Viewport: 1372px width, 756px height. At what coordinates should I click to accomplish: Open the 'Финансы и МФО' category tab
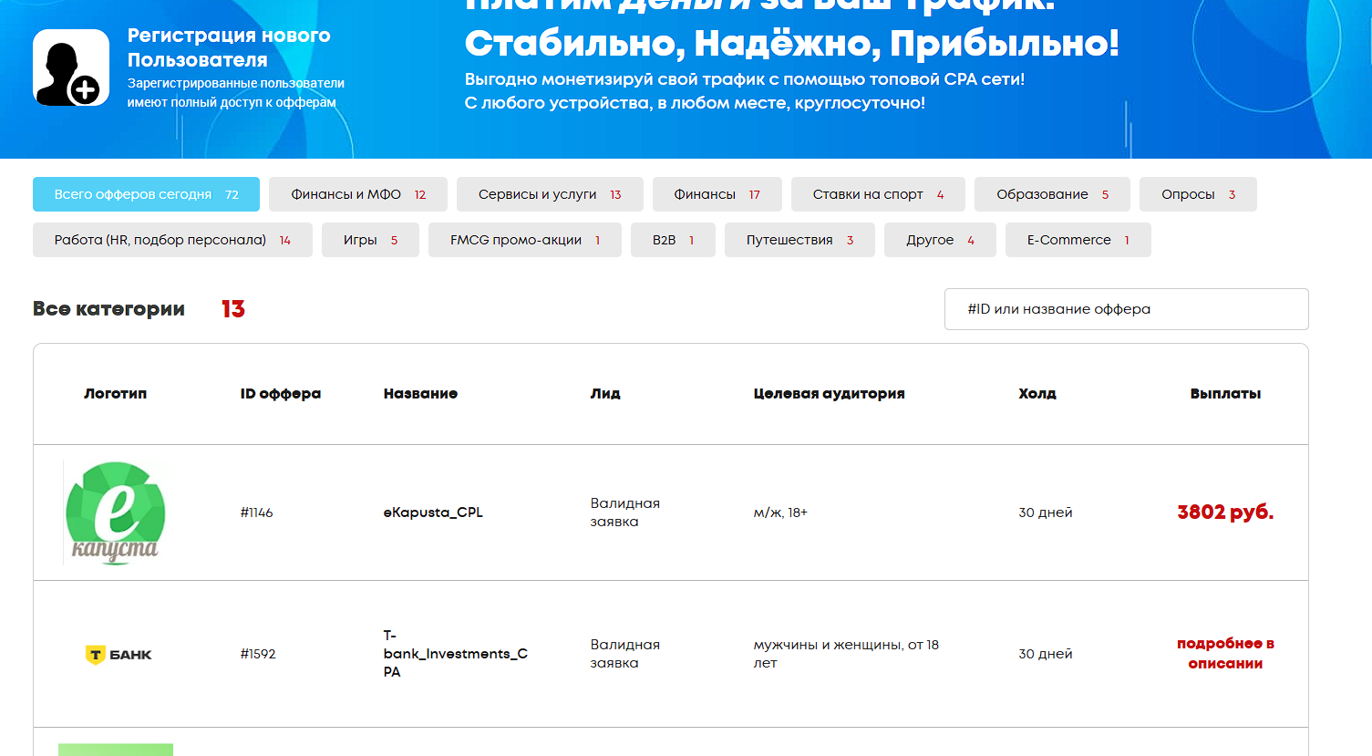(x=357, y=193)
